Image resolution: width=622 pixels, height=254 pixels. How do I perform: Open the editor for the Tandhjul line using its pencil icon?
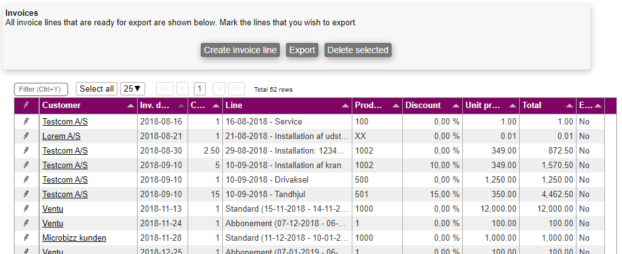coord(26,194)
